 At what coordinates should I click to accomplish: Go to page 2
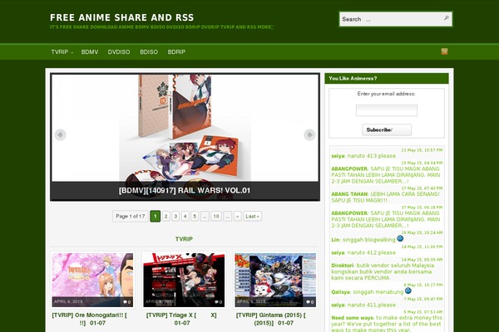point(166,217)
